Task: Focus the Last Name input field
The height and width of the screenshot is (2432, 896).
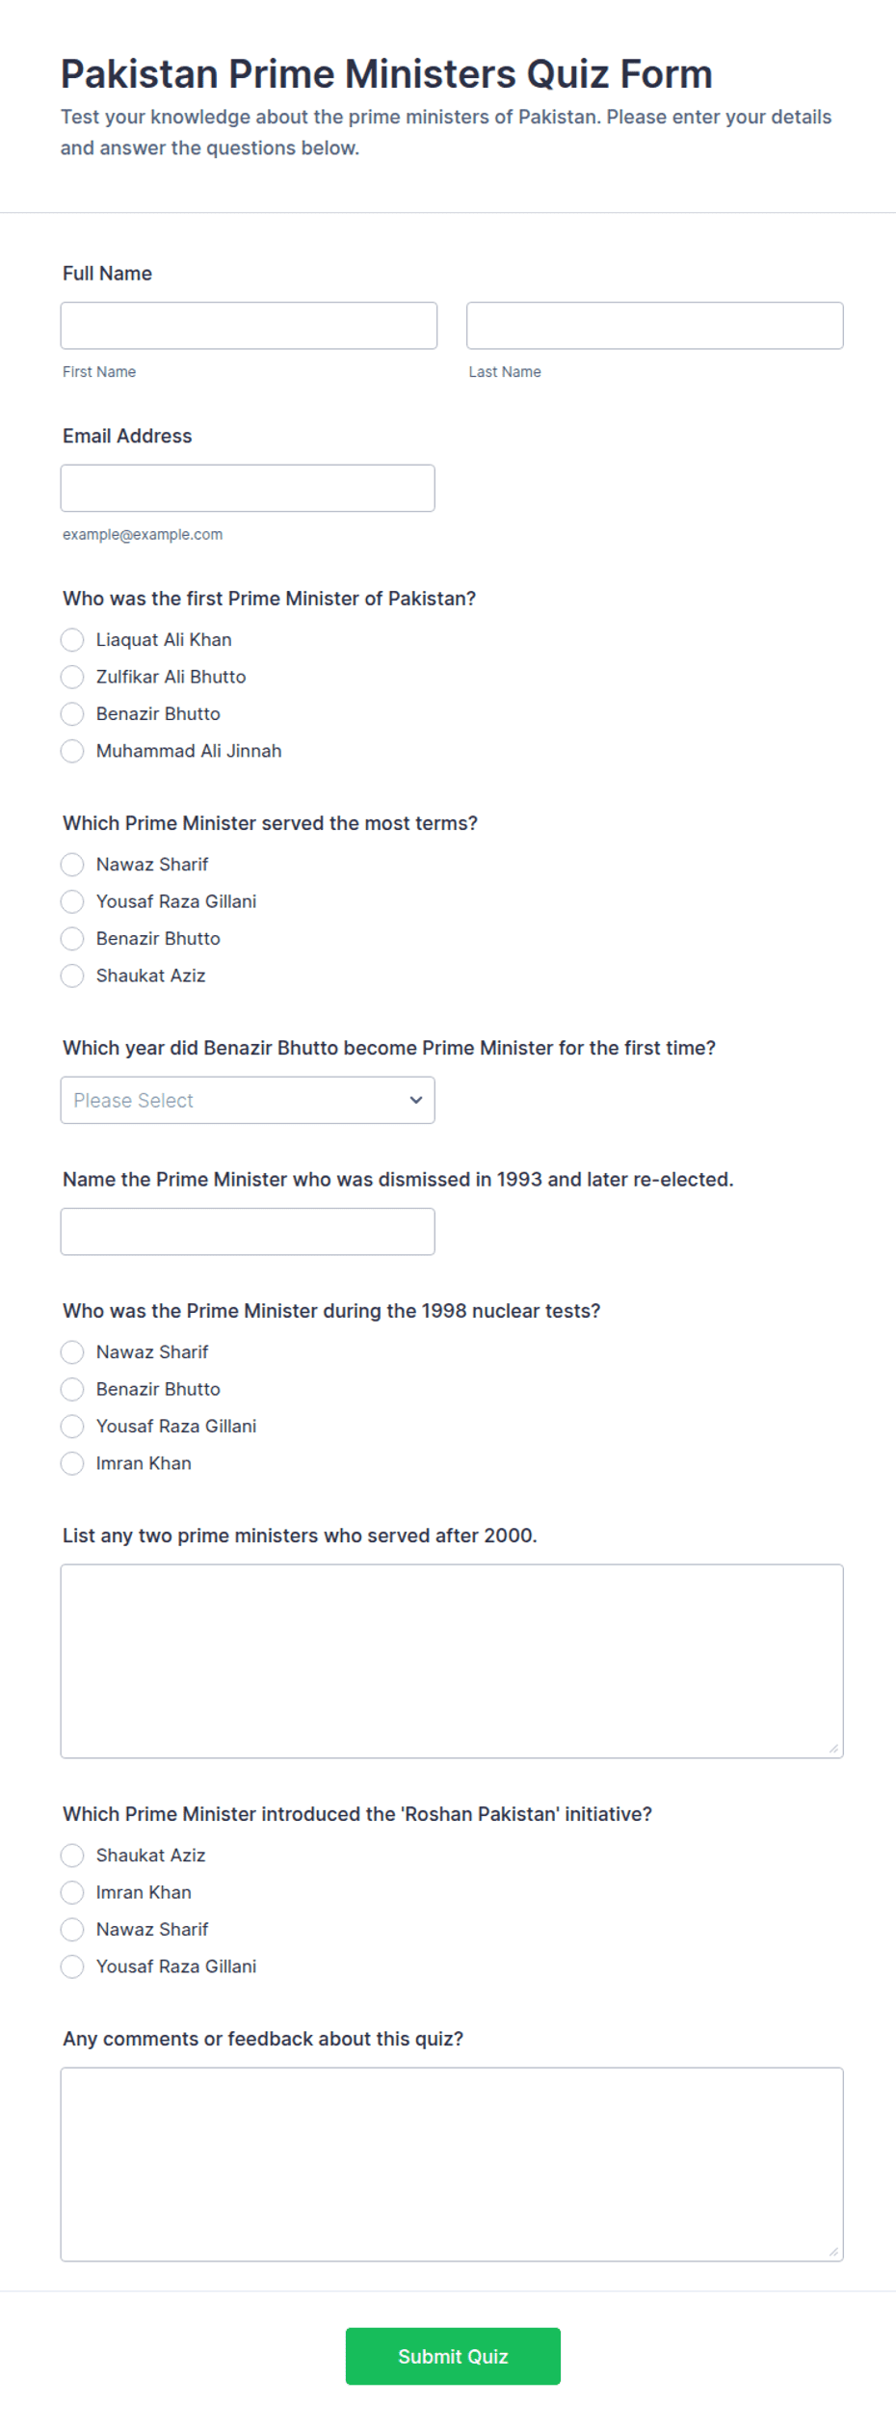Action: (654, 326)
